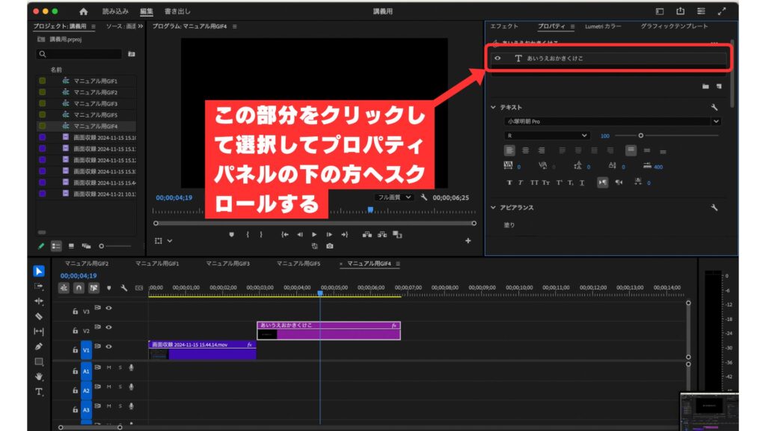The image size is (766, 431).
Task: Align text left in Properties panel
Action: [x=509, y=150]
